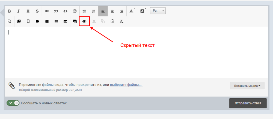Open the font size dropdown
273x119 pixels.
[158, 11]
